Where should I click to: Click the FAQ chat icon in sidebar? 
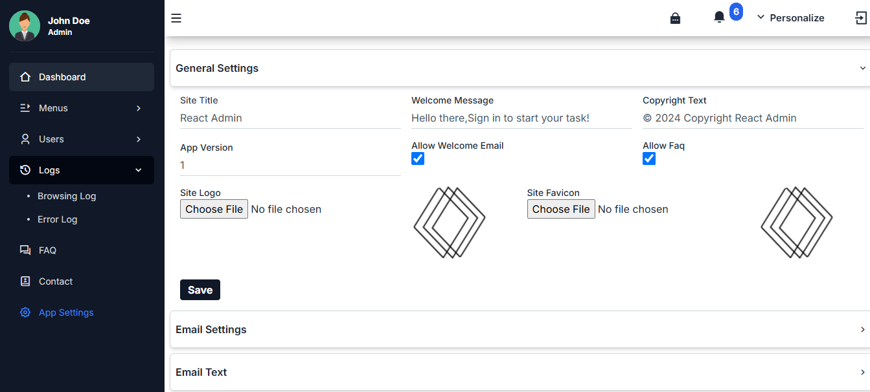[x=25, y=250]
